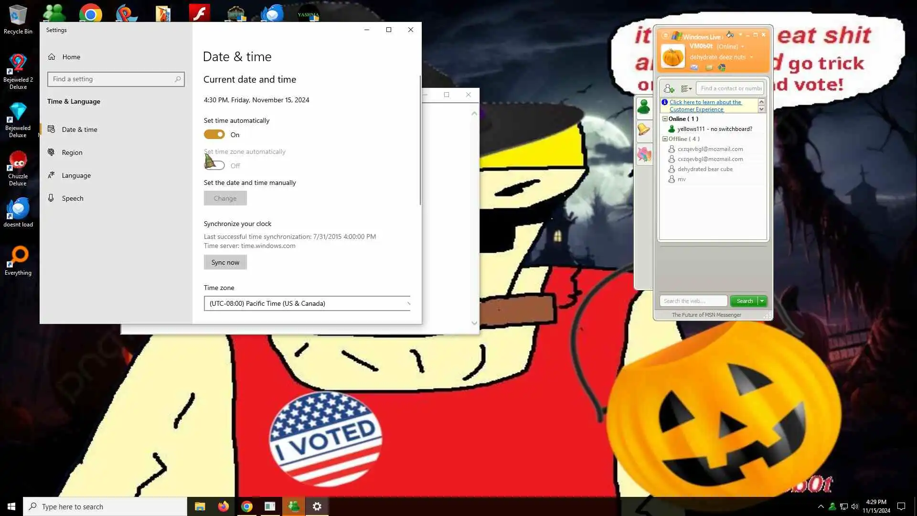Click the pumpkin display picture
Viewport: 917px width, 516px height.
click(x=672, y=56)
